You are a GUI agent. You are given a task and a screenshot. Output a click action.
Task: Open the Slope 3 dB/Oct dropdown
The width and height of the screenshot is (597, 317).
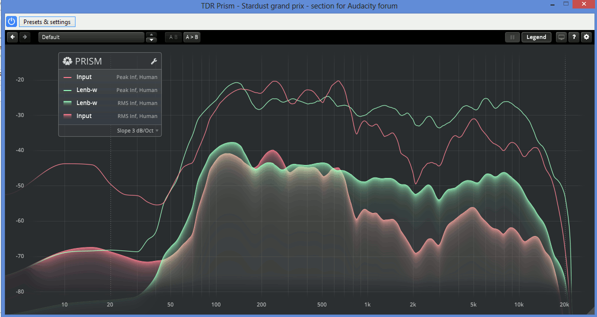(137, 130)
